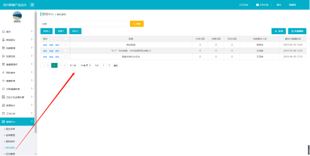
Task: Open the 疫苗管理 submenu item
Action: [10, 135]
